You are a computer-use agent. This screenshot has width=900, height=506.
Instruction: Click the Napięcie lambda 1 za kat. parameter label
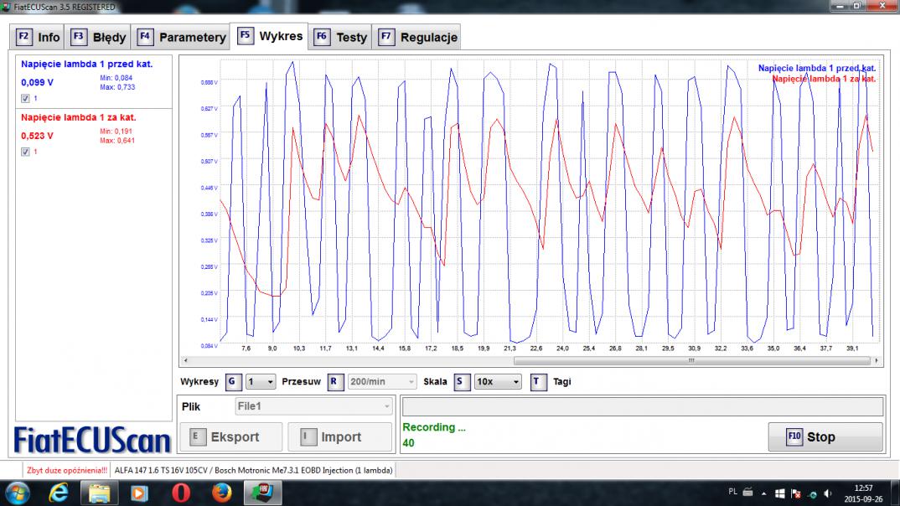(79, 117)
